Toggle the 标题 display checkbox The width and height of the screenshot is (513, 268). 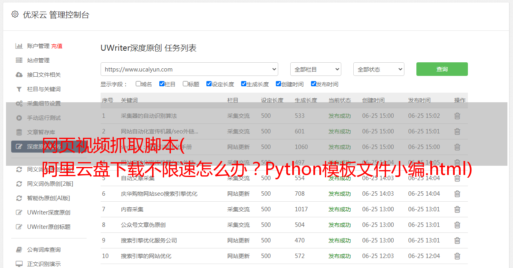tap(185, 84)
